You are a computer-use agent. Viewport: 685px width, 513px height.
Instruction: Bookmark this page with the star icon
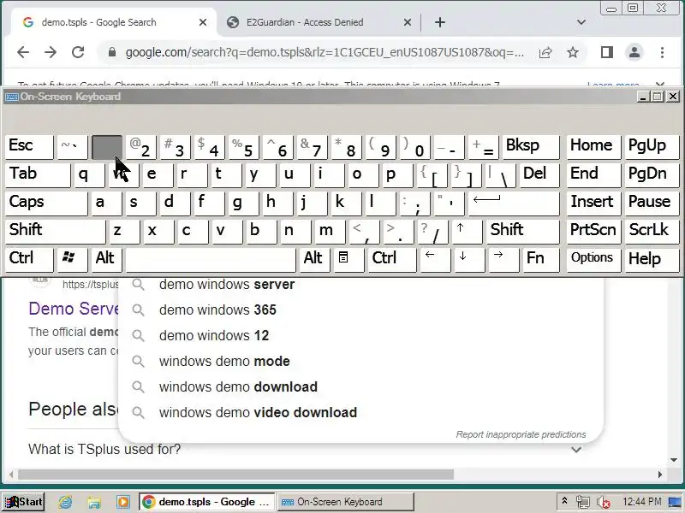573,53
